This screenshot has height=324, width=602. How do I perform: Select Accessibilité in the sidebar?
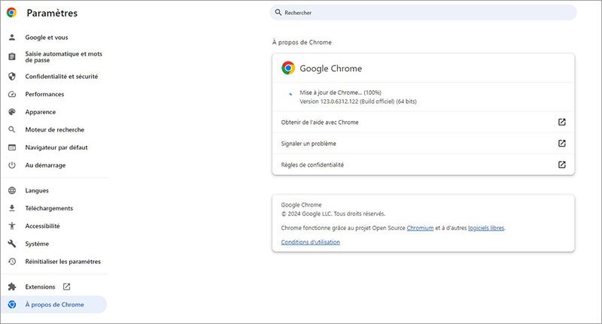coord(43,226)
